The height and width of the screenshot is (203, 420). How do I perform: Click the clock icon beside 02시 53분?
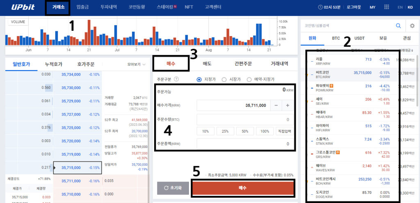(320, 7)
